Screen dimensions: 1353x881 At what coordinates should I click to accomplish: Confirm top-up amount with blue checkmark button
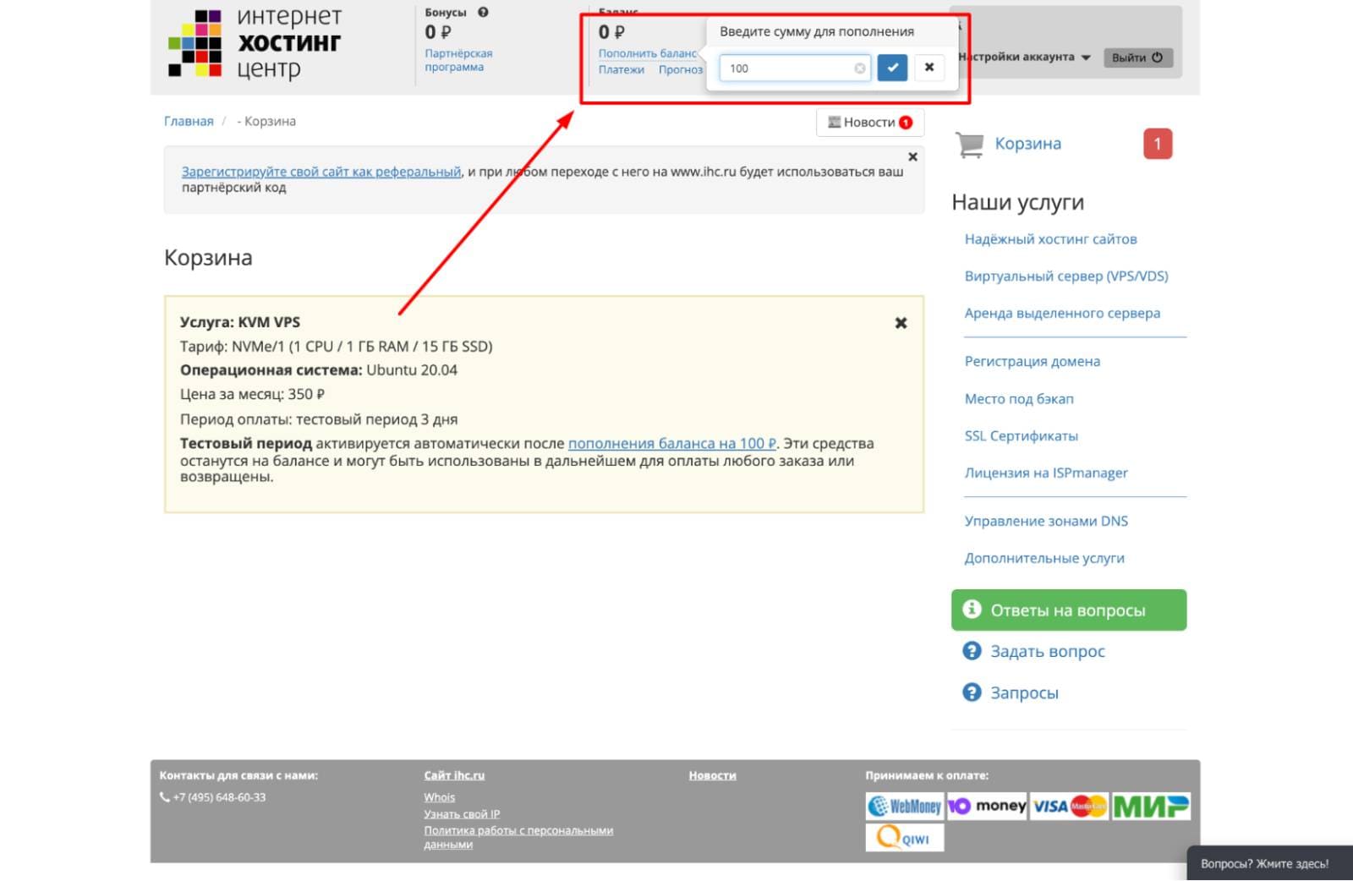click(892, 68)
